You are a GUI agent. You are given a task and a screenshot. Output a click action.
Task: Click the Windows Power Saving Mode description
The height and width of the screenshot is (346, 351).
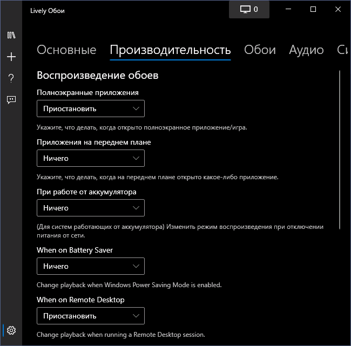129,285
